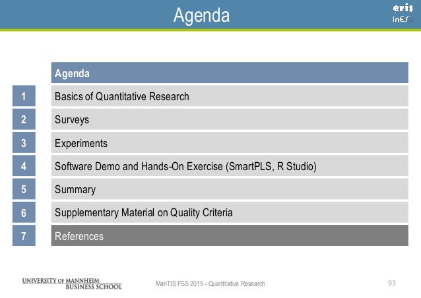The height and width of the screenshot is (298, 421).
Task: Select 'Supplementary Material on Quality Criteria' item
Action: pos(230,212)
